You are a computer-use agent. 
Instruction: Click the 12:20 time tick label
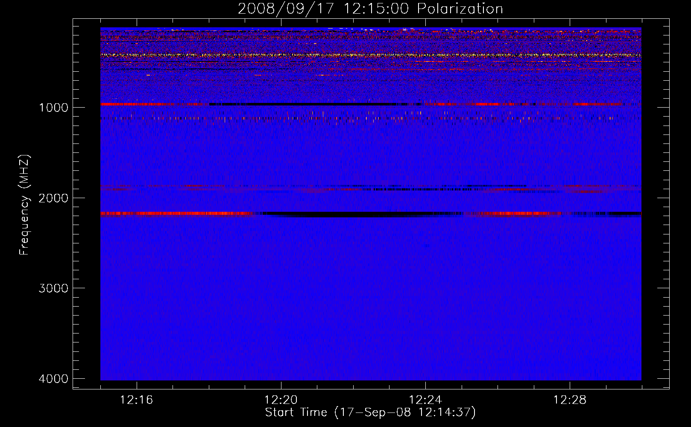point(281,400)
